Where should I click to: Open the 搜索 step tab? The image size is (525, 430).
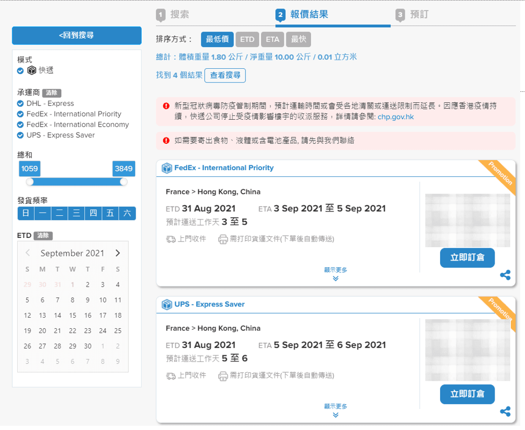pos(180,14)
